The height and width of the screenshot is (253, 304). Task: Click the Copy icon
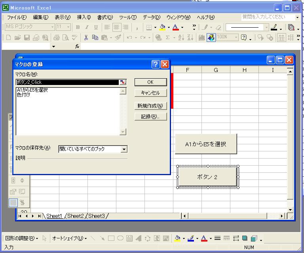point(95,38)
